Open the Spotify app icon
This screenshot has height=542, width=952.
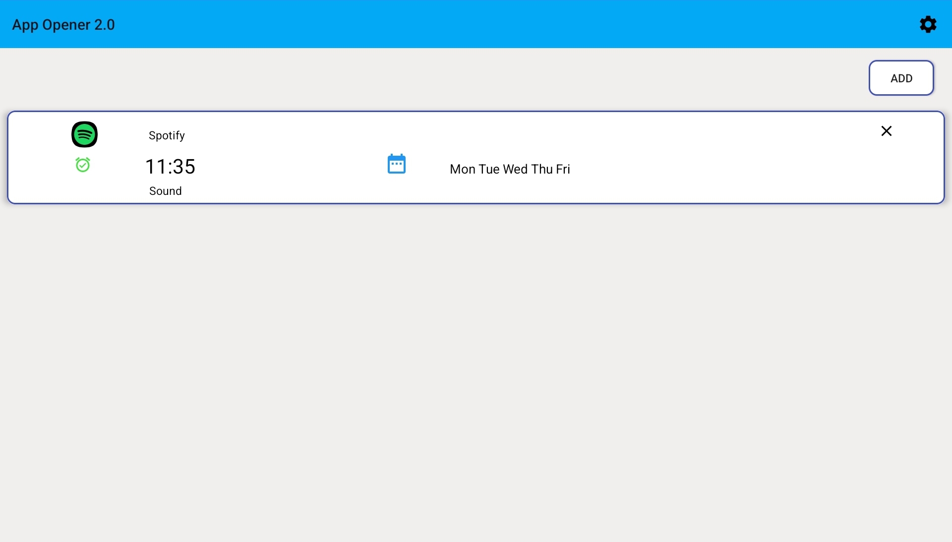(84, 134)
